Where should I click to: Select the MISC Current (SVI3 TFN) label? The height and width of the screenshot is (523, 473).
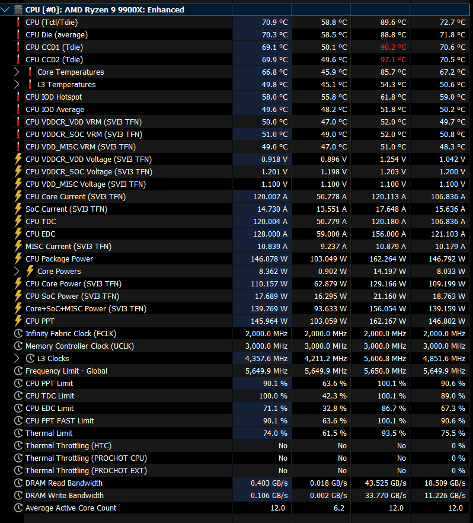[x=68, y=247]
